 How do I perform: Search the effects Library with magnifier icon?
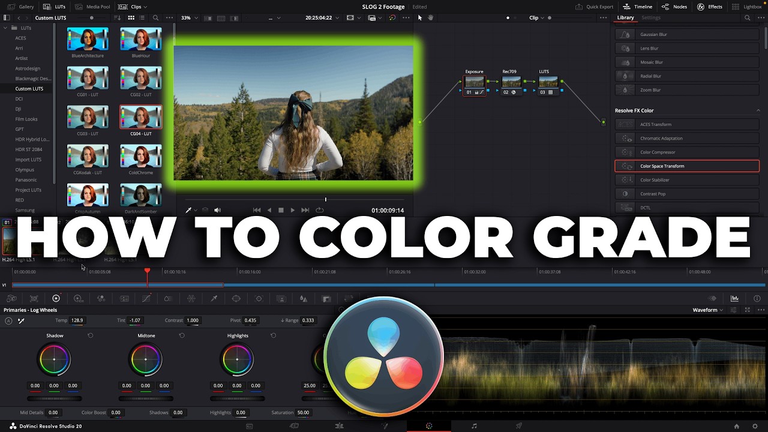(747, 18)
